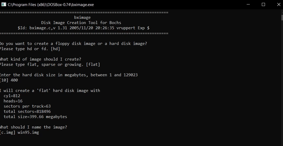Select the heads=16 line

pyautogui.click(x=13, y=101)
